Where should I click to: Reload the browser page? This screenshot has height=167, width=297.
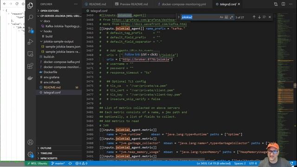tap(17, 4)
